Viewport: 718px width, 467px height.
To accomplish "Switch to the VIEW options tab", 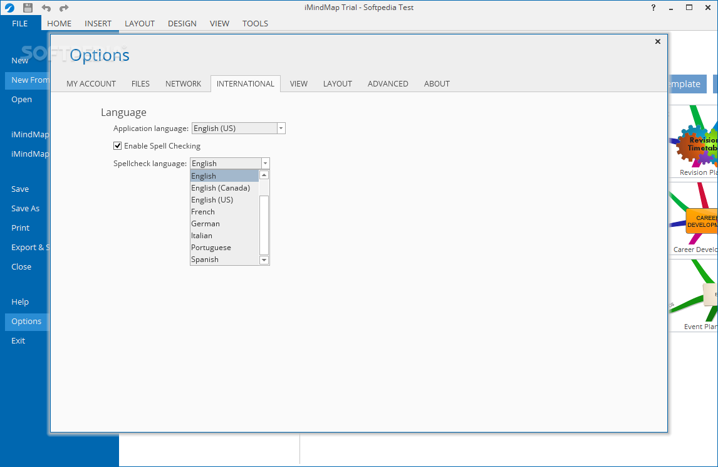I will point(299,84).
